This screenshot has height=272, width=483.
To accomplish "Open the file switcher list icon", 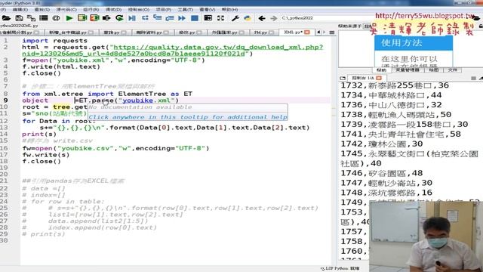I will tap(44, 18).
